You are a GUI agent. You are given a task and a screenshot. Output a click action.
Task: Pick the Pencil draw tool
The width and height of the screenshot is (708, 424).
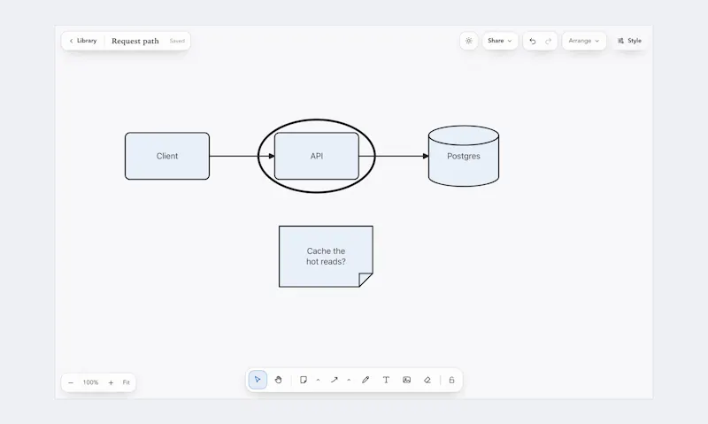coord(366,380)
